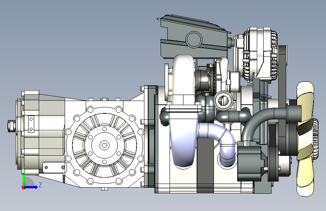Select the round ribbed transmission cover

click(x=105, y=145)
